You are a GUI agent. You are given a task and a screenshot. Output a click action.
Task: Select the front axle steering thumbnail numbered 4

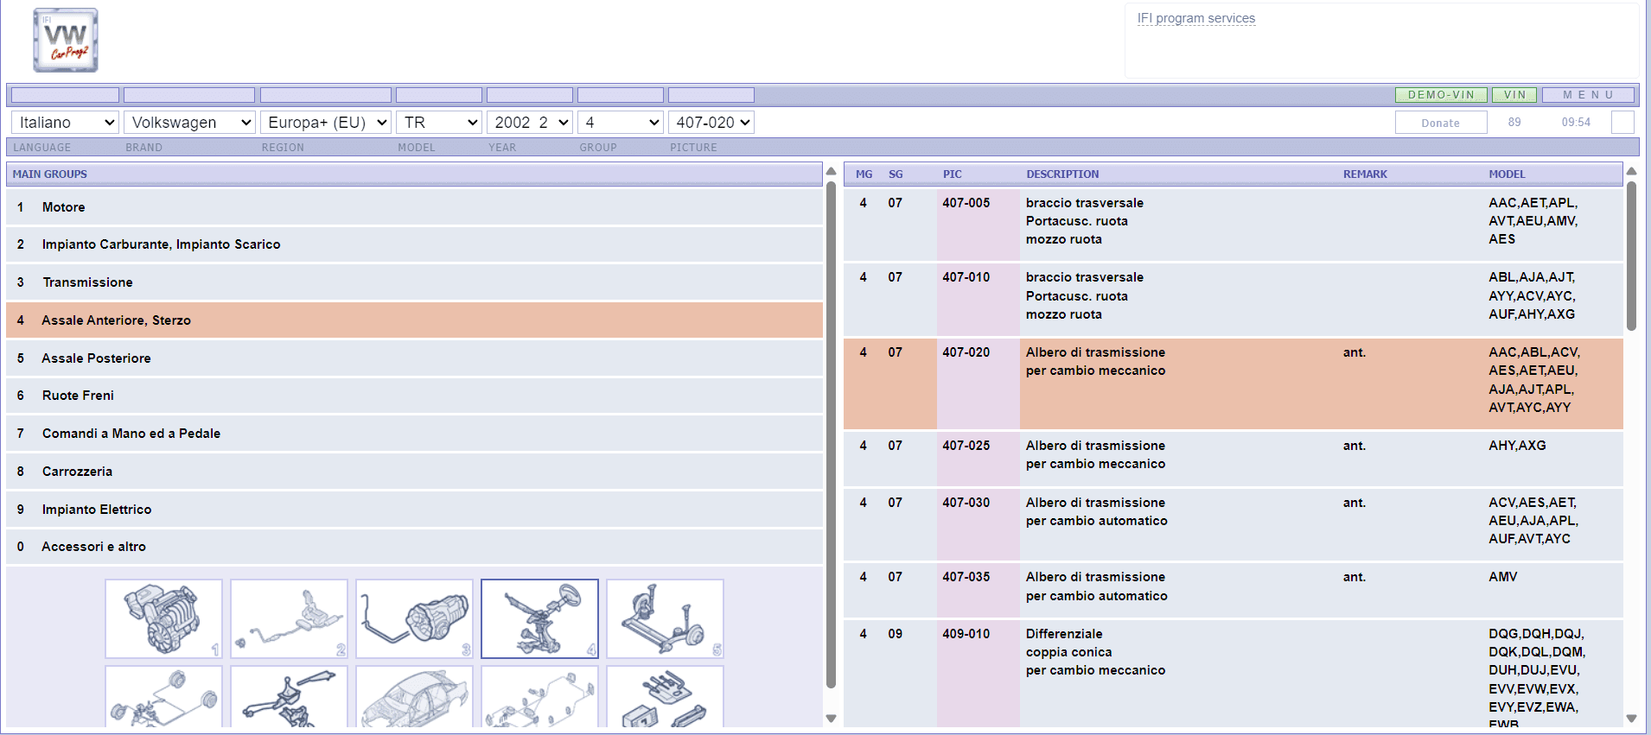(539, 618)
